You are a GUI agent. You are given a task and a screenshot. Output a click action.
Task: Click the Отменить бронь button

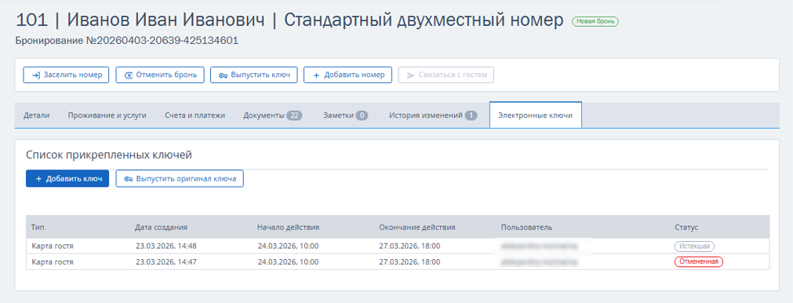160,75
